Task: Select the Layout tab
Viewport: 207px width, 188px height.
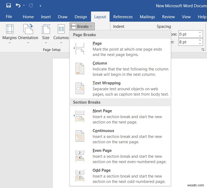Action: coord(100,17)
